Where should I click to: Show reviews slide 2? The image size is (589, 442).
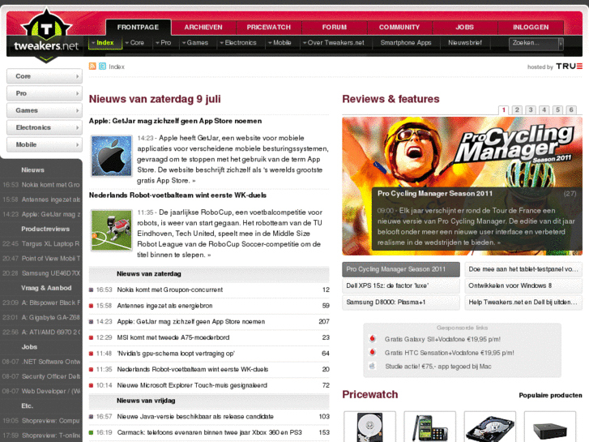click(x=517, y=109)
